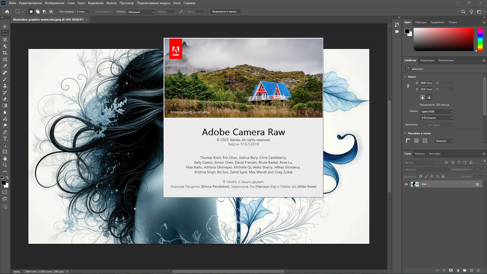
Task: Open the Стиль dropdown set to Обычный
Action: (141, 12)
